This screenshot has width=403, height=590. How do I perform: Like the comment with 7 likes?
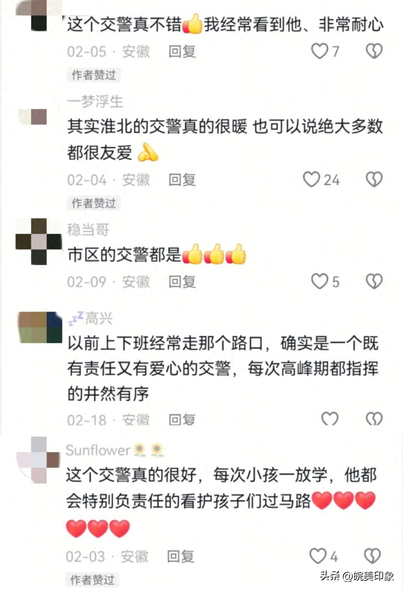click(319, 51)
